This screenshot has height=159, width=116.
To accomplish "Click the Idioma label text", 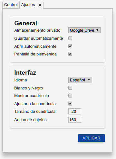I will (x=21, y=80).
